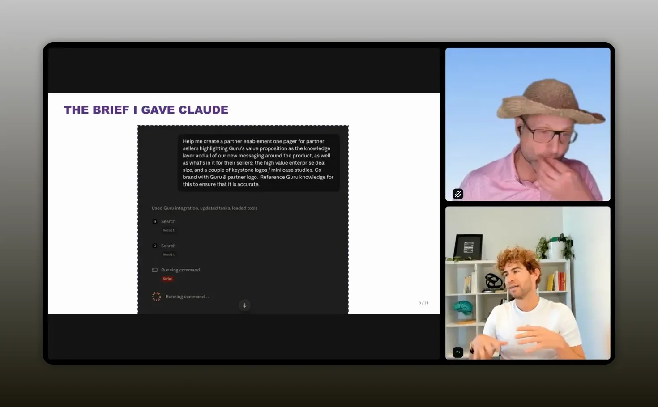Click the slide page counter 9 / 14
The height and width of the screenshot is (407, 658).
(423, 303)
